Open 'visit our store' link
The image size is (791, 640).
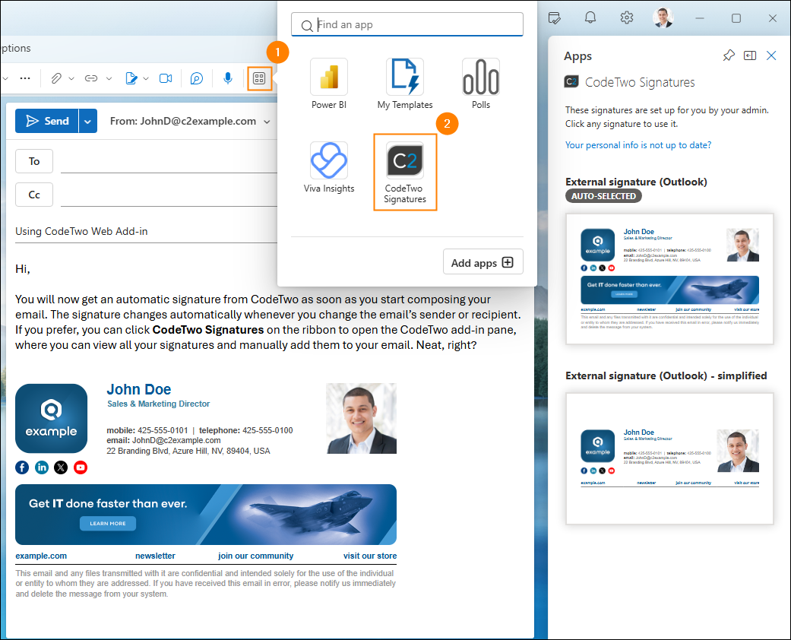[x=370, y=556]
